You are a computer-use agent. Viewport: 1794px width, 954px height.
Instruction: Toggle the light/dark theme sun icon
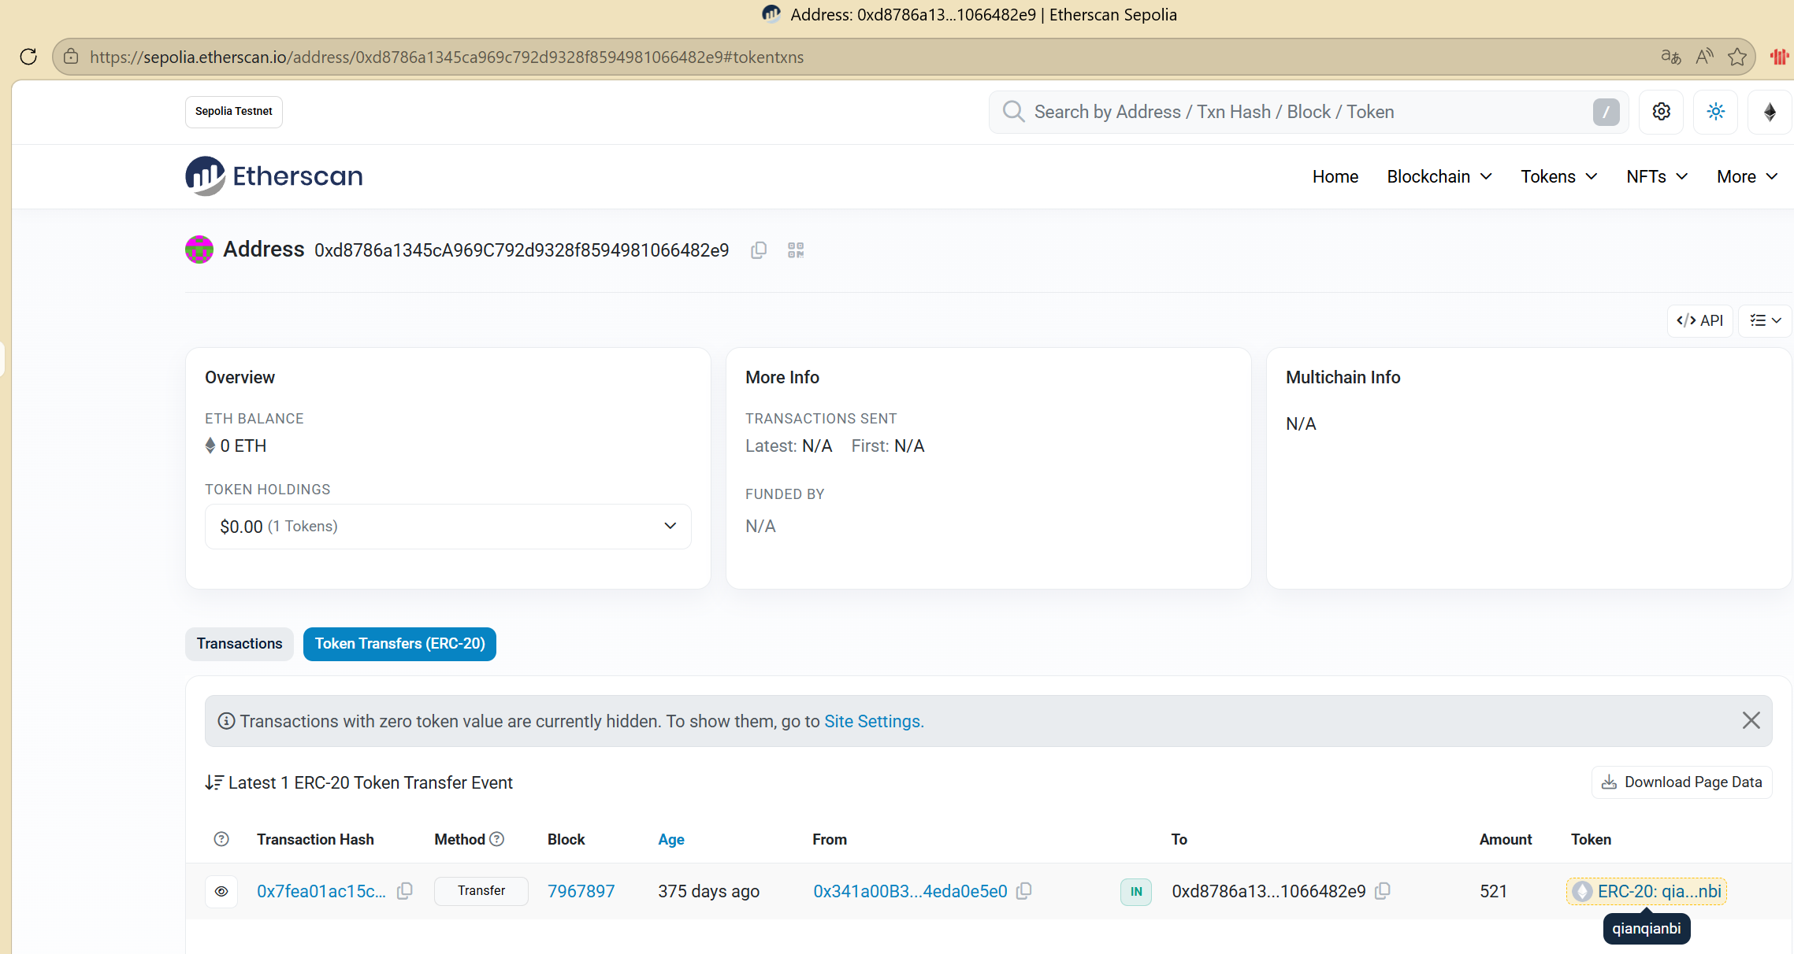pyautogui.click(x=1715, y=112)
